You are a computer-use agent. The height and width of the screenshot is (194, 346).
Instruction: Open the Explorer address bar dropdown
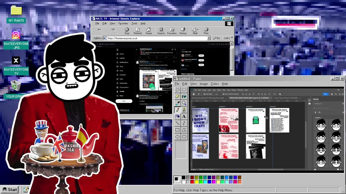tap(209, 38)
